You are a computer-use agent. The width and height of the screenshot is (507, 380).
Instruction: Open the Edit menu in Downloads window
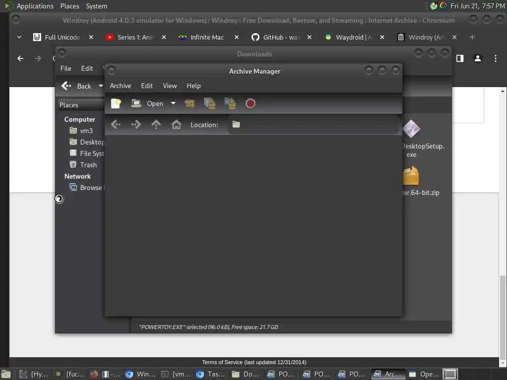(87, 68)
